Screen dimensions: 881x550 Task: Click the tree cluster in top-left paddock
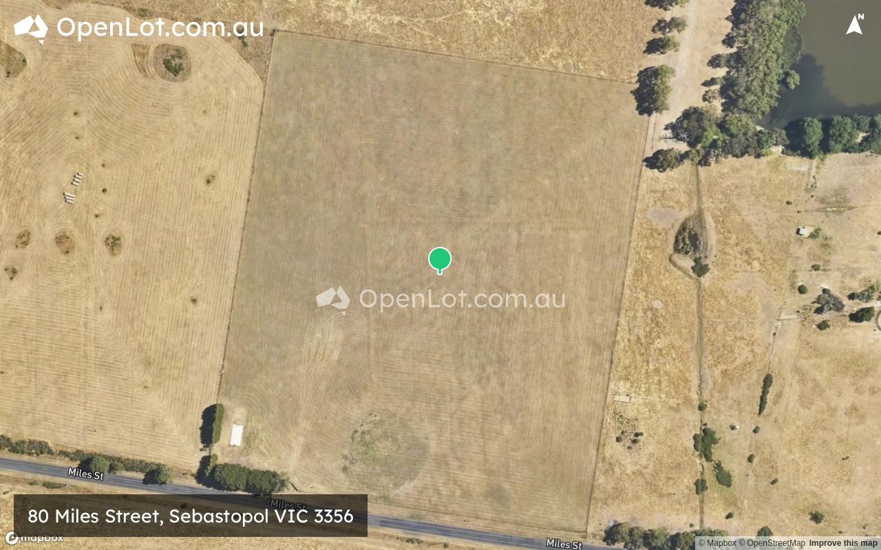click(172, 62)
